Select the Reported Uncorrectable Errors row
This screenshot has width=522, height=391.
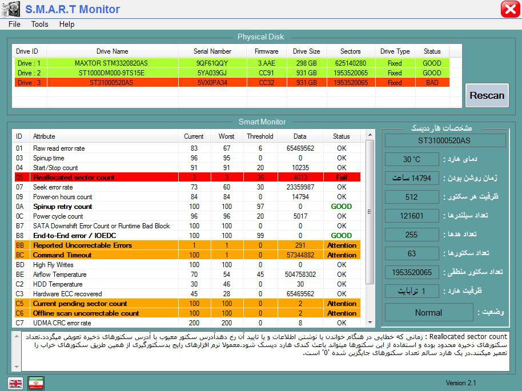pos(187,245)
